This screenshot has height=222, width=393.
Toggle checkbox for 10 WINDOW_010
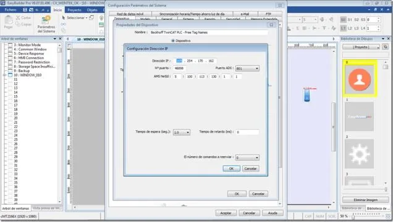[x=11, y=75]
